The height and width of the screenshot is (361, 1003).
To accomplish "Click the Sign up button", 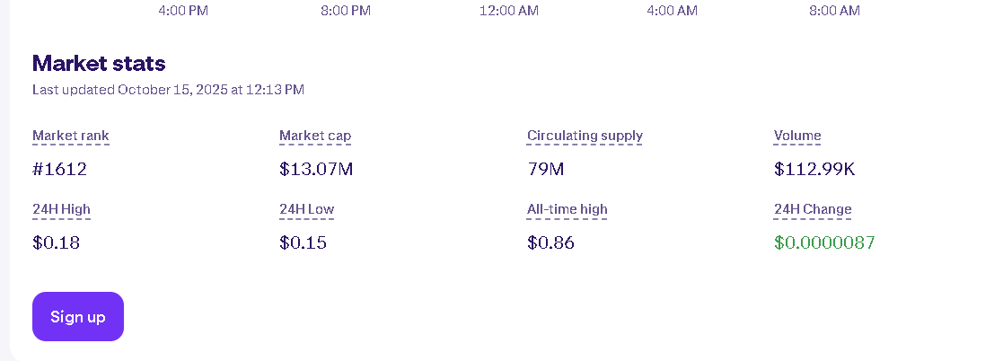I will tap(78, 317).
